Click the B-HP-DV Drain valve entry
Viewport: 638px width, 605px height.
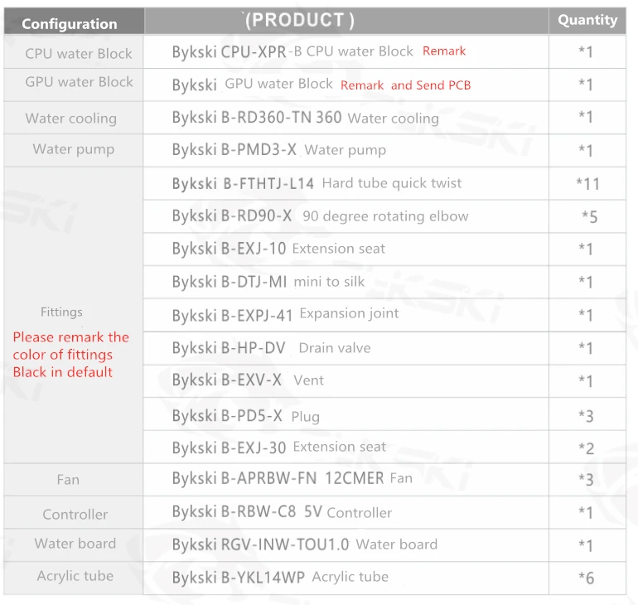click(x=272, y=348)
